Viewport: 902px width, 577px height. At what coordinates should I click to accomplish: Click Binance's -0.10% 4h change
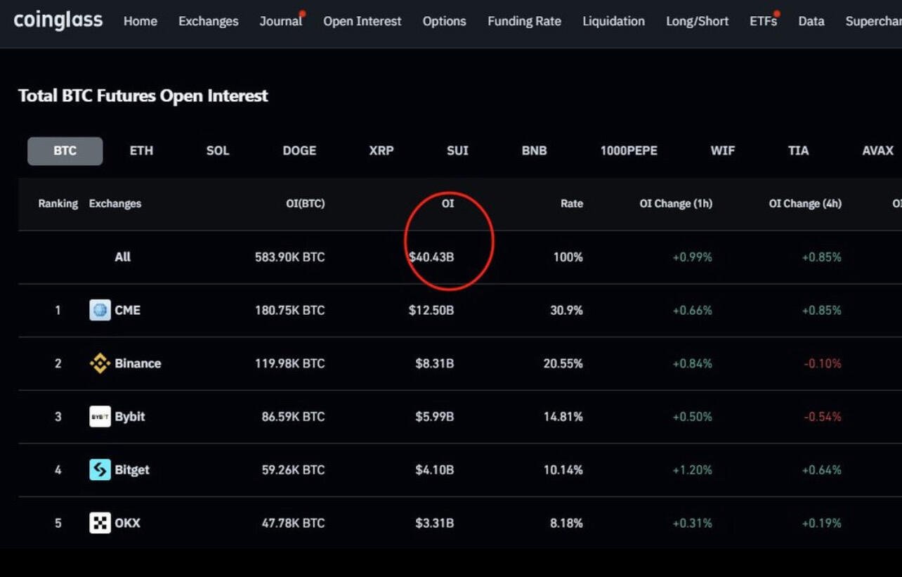coord(822,363)
